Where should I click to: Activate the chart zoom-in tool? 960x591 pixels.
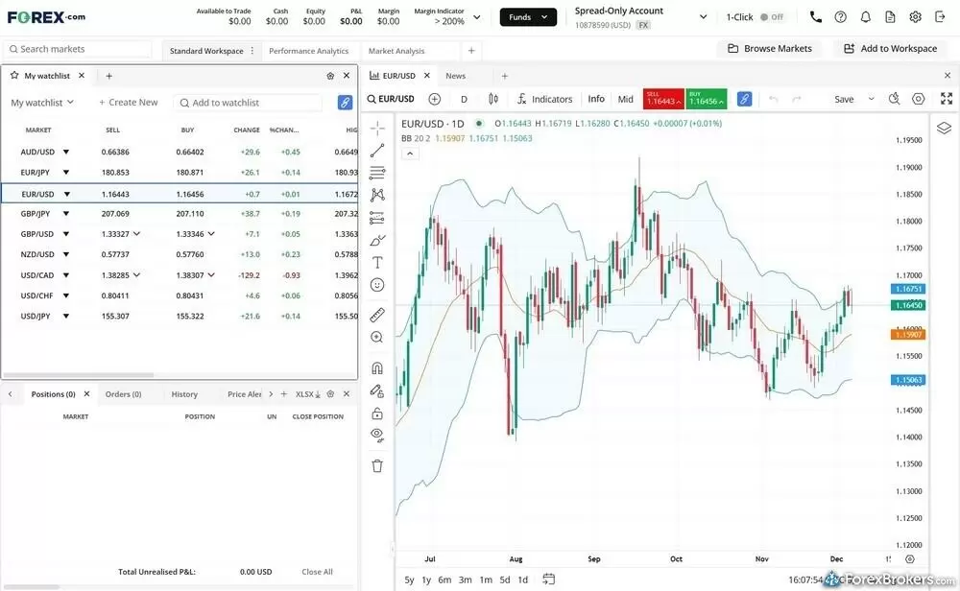point(377,336)
